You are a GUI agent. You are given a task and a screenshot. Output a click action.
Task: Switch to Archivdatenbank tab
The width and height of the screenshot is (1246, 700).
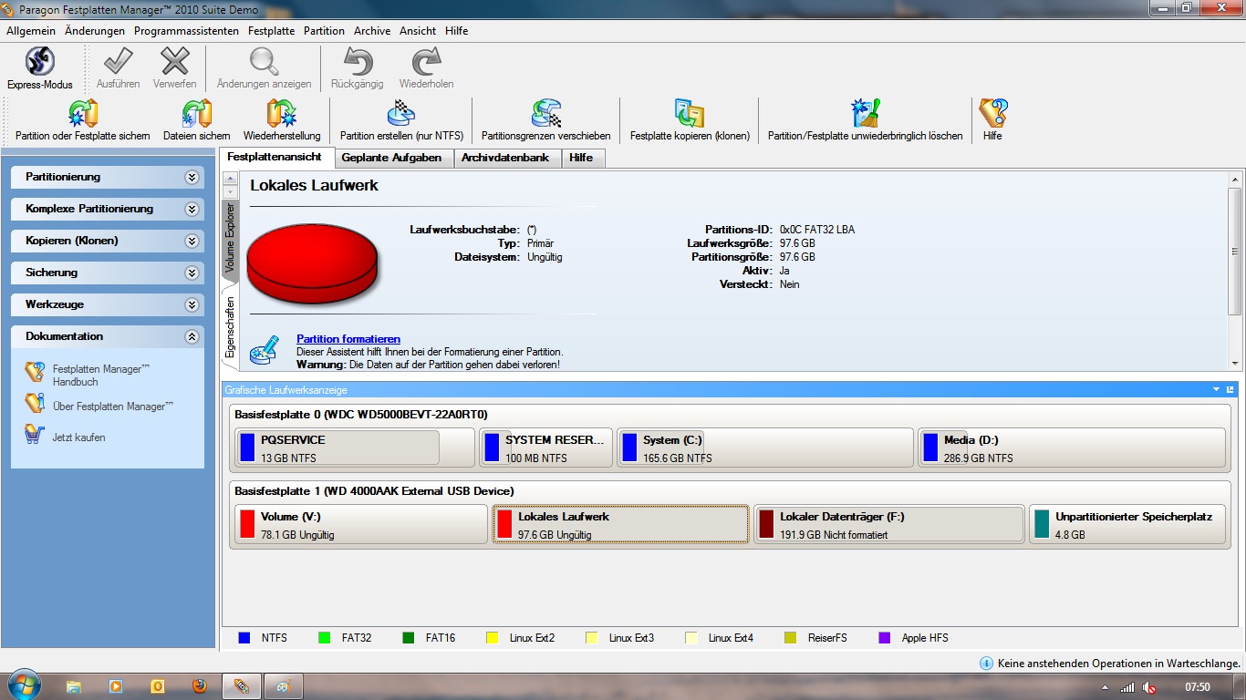point(505,158)
